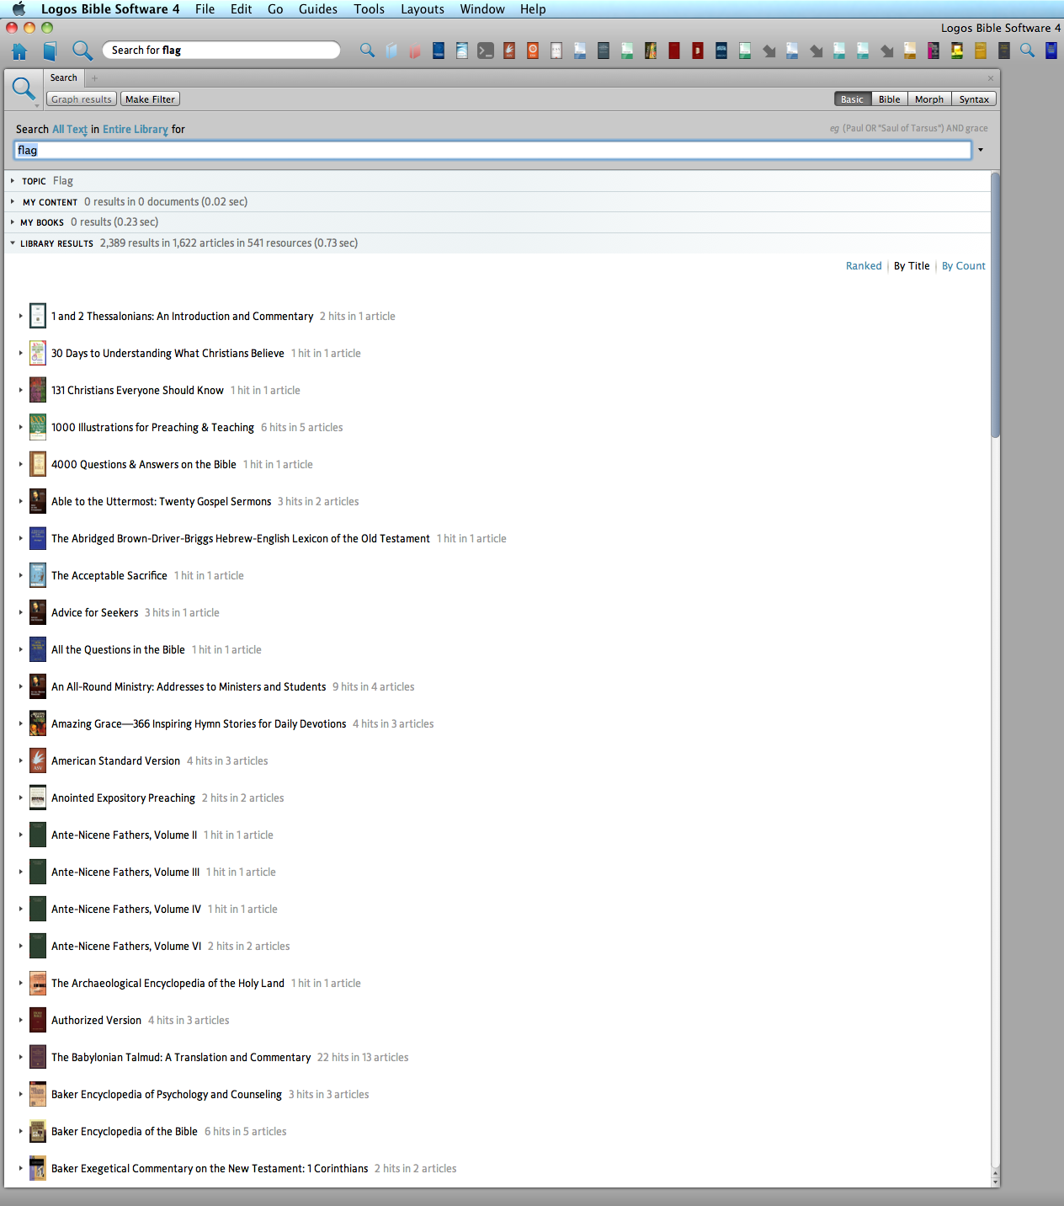The width and height of the screenshot is (1064, 1206).
Task: Open the Layouts menu
Action: [x=423, y=9]
